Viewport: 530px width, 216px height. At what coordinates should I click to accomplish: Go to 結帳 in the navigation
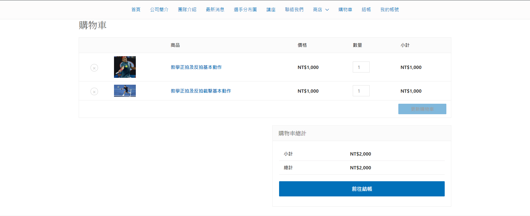coord(366,10)
